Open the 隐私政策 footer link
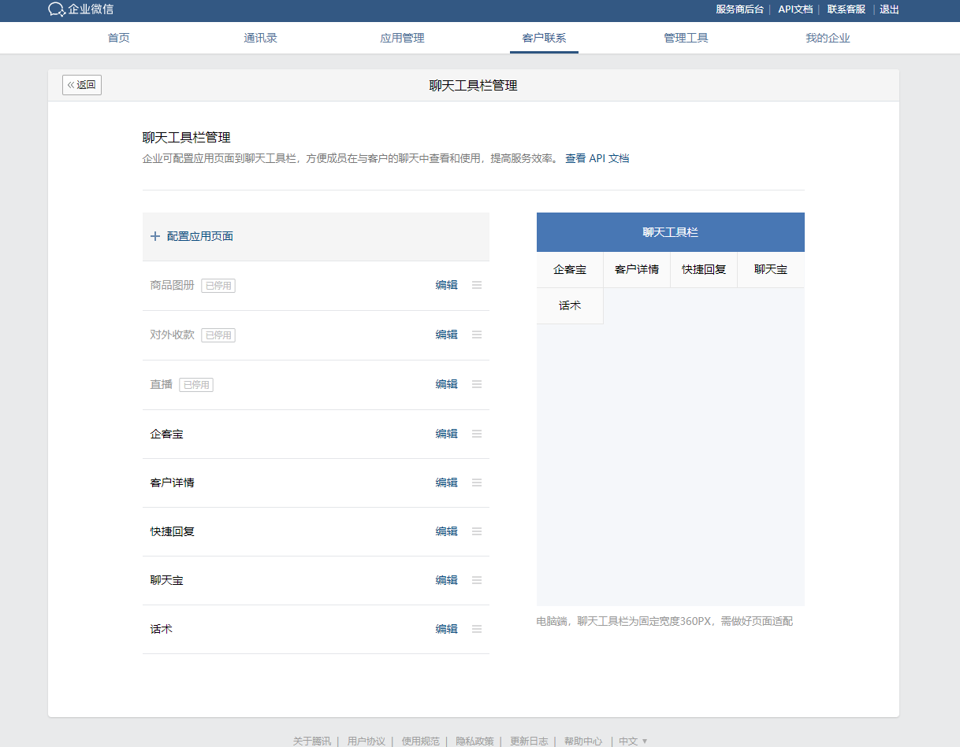Image resolution: width=960 pixels, height=747 pixels. 474,741
